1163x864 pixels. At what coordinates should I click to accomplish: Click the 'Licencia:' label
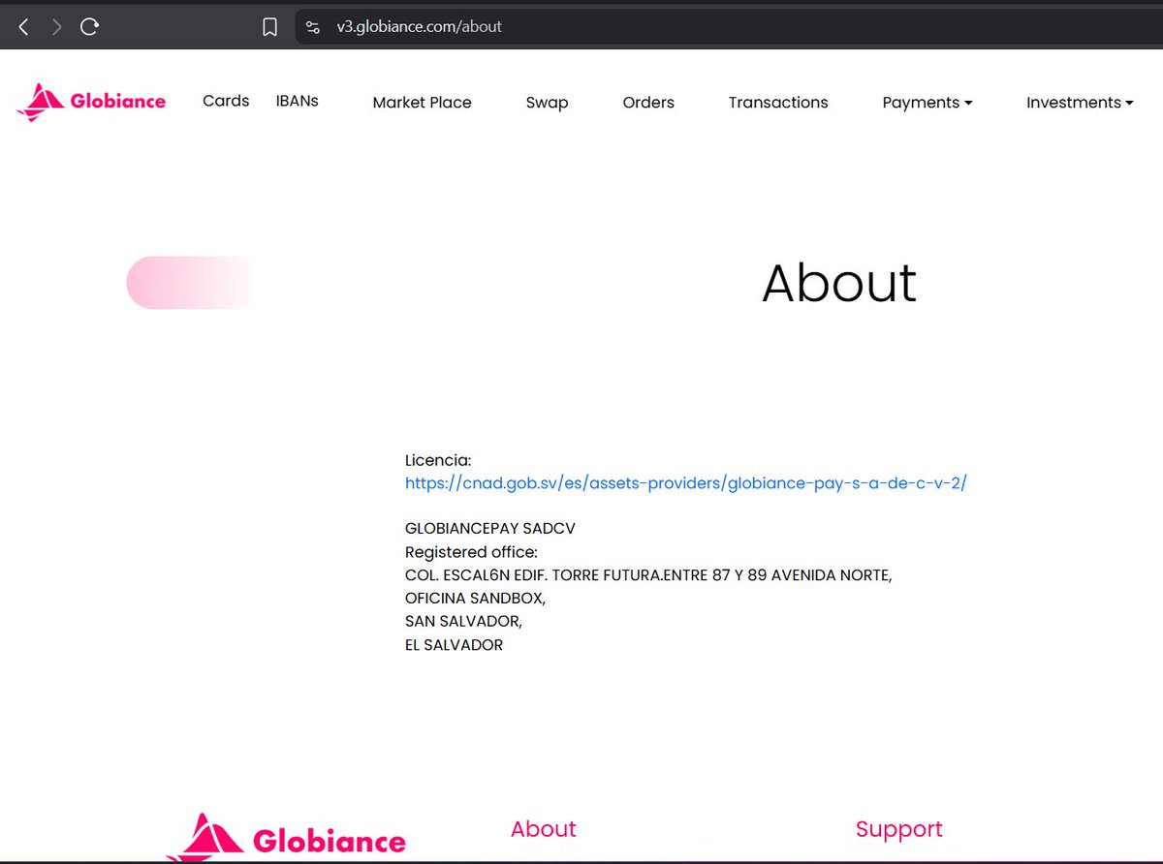point(438,460)
